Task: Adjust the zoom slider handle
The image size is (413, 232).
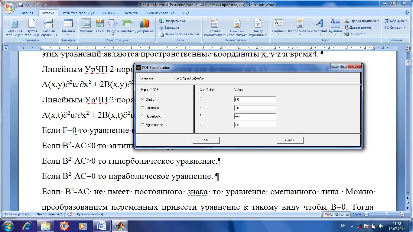Action: click(386, 214)
